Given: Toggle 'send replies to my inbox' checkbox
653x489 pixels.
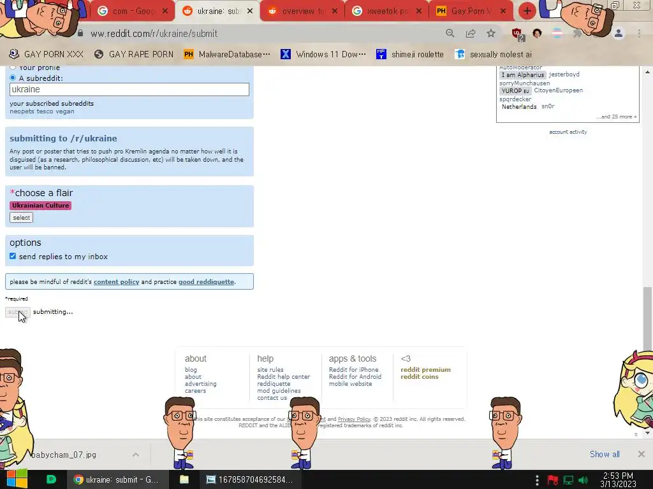Looking at the screenshot, I should [13, 256].
